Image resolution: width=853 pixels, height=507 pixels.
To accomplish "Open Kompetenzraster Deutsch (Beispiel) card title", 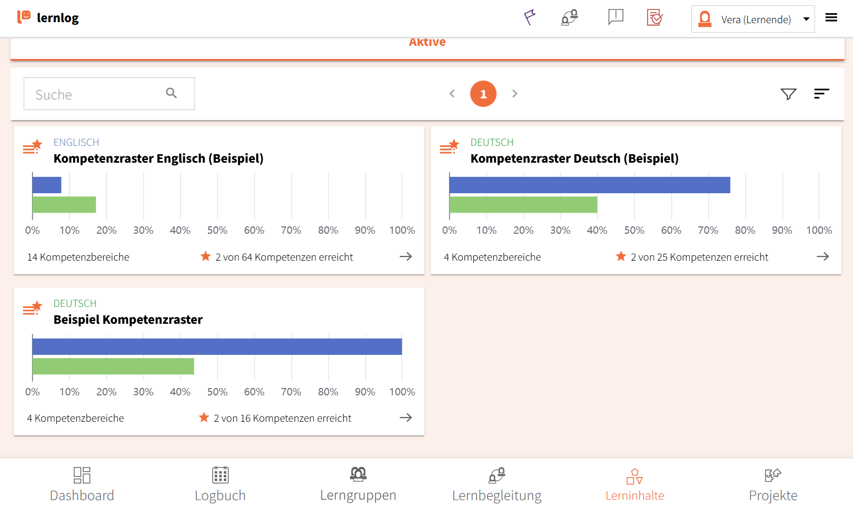I will tap(574, 158).
